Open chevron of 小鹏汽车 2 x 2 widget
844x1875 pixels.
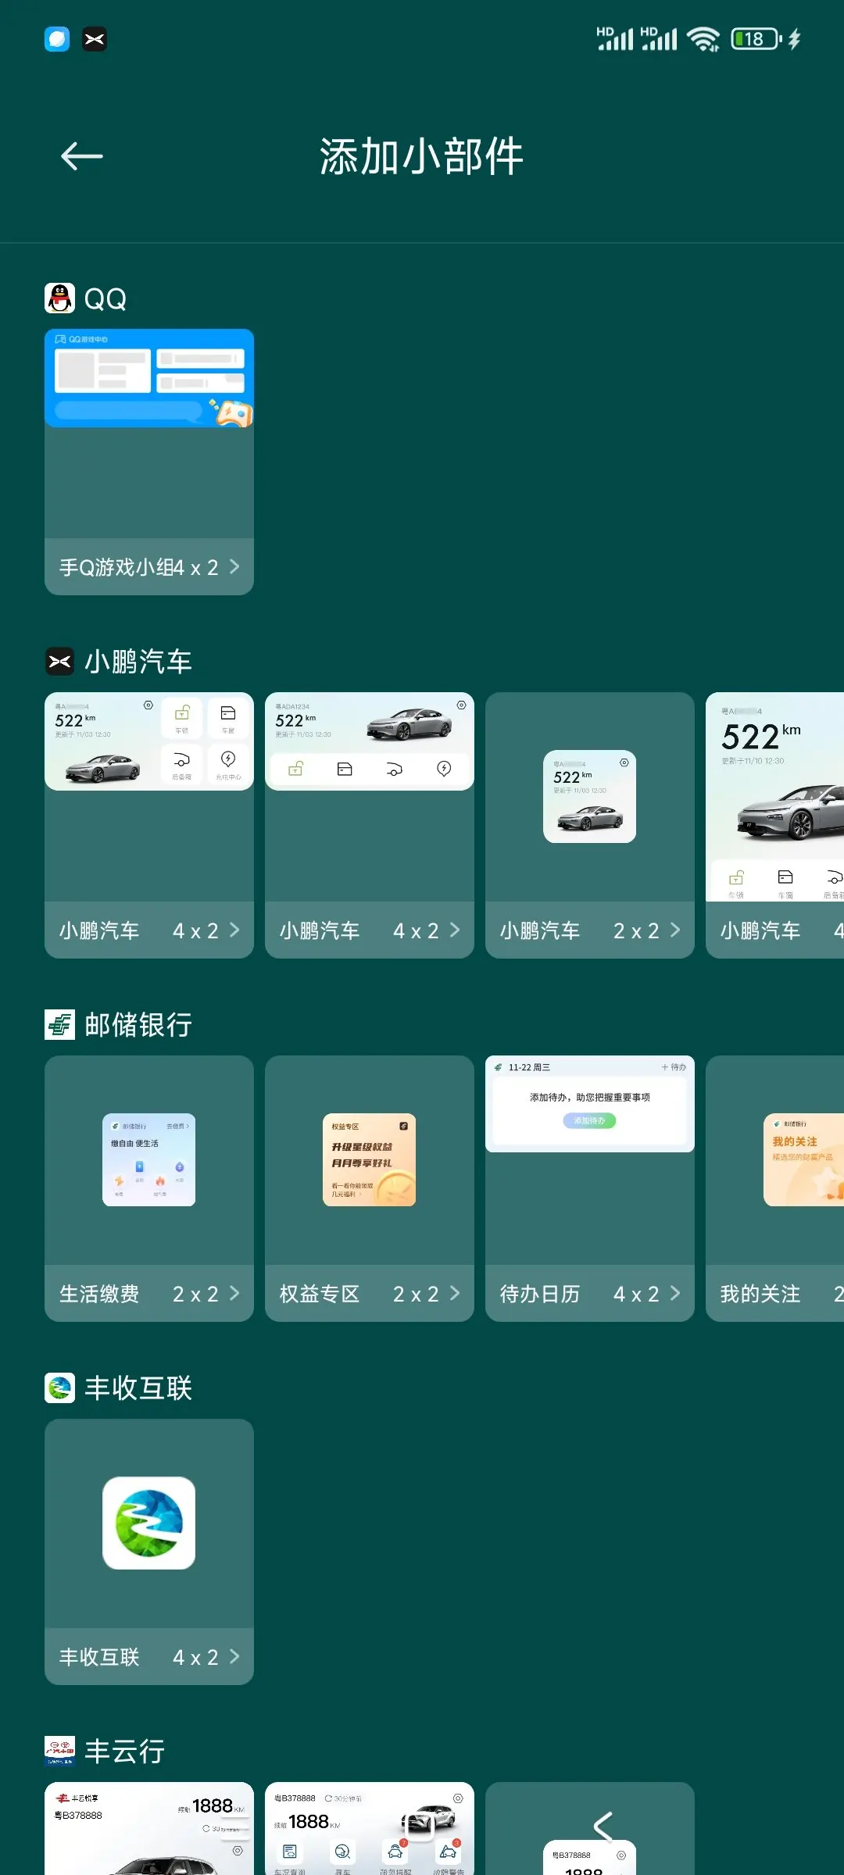pyautogui.click(x=675, y=930)
